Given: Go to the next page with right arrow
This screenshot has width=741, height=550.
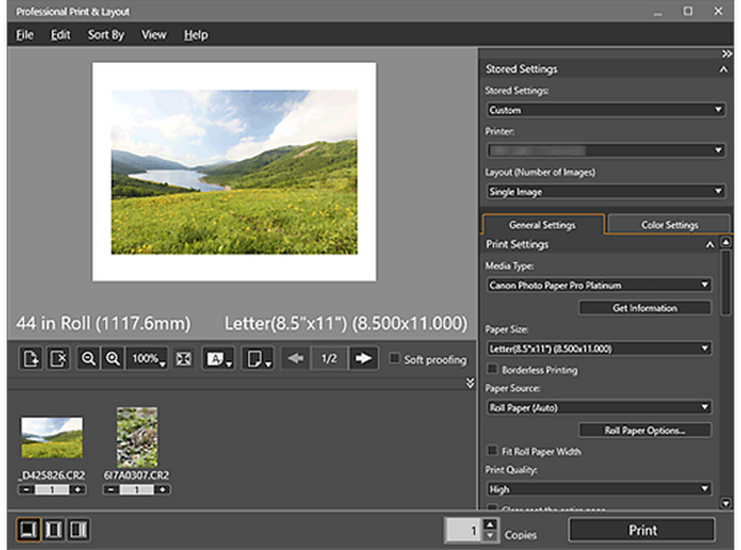Looking at the screenshot, I should (x=364, y=359).
